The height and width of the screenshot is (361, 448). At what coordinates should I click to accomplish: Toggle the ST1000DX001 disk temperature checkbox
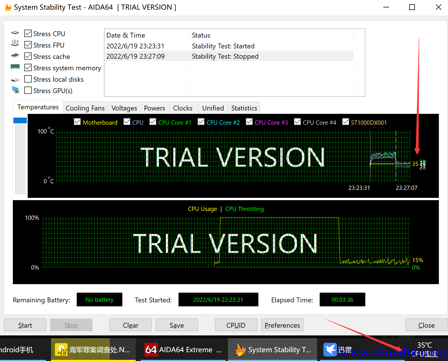tap(346, 122)
